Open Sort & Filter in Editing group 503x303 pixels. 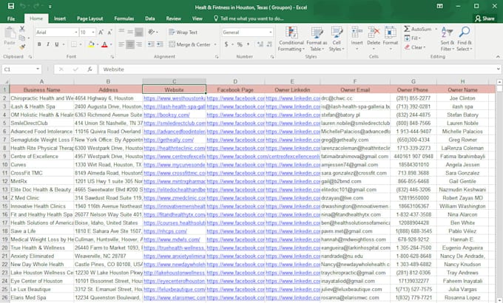pos(448,38)
